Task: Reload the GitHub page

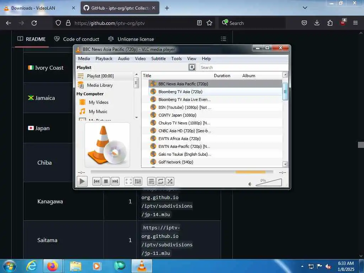Action: [34, 23]
